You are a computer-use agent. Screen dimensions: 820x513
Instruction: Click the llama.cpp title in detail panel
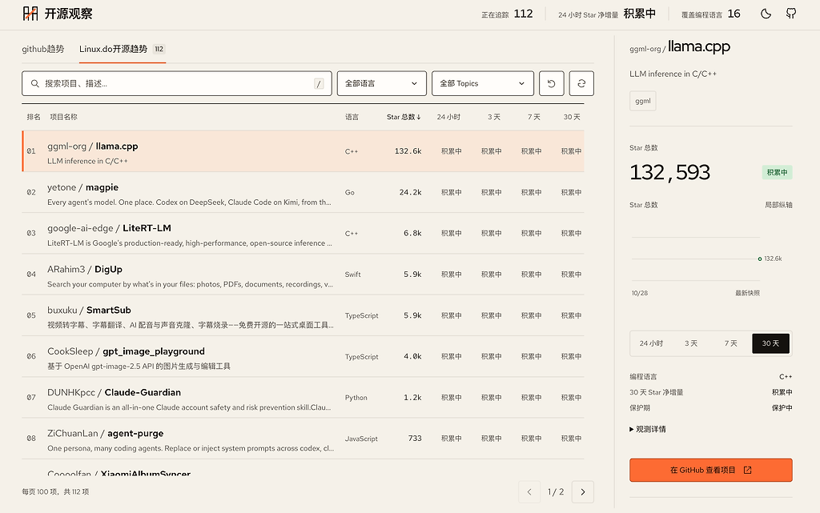(x=698, y=47)
